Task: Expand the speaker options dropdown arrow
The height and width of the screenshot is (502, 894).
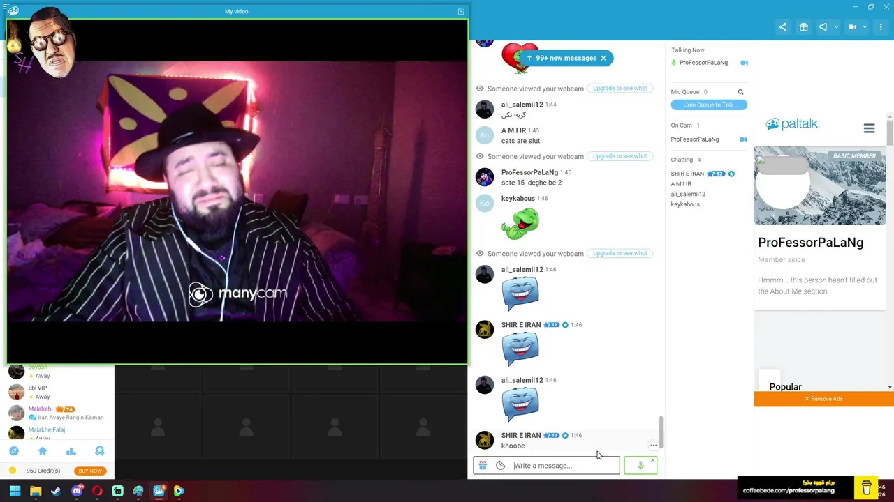Action: (x=836, y=27)
